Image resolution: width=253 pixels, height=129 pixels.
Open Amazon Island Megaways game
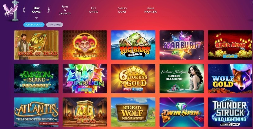click(36, 79)
